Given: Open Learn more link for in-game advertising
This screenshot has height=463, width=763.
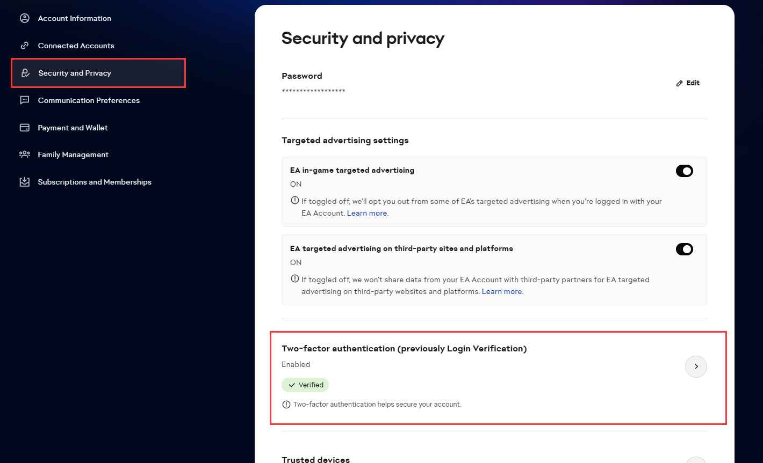Looking at the screenshot, I should 367,213.
